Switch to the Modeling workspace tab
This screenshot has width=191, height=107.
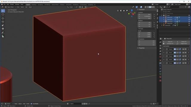pyautogui.click(x=34, y=5)
